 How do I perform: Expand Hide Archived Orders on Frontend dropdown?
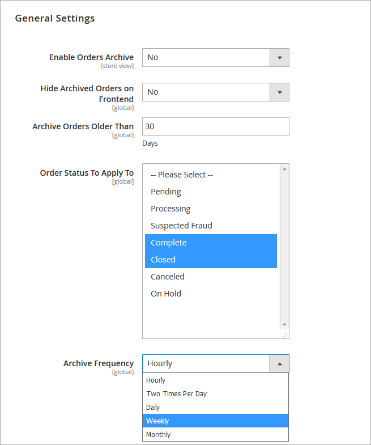215,92
